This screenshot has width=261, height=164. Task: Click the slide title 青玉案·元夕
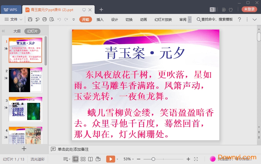[145, 53]
